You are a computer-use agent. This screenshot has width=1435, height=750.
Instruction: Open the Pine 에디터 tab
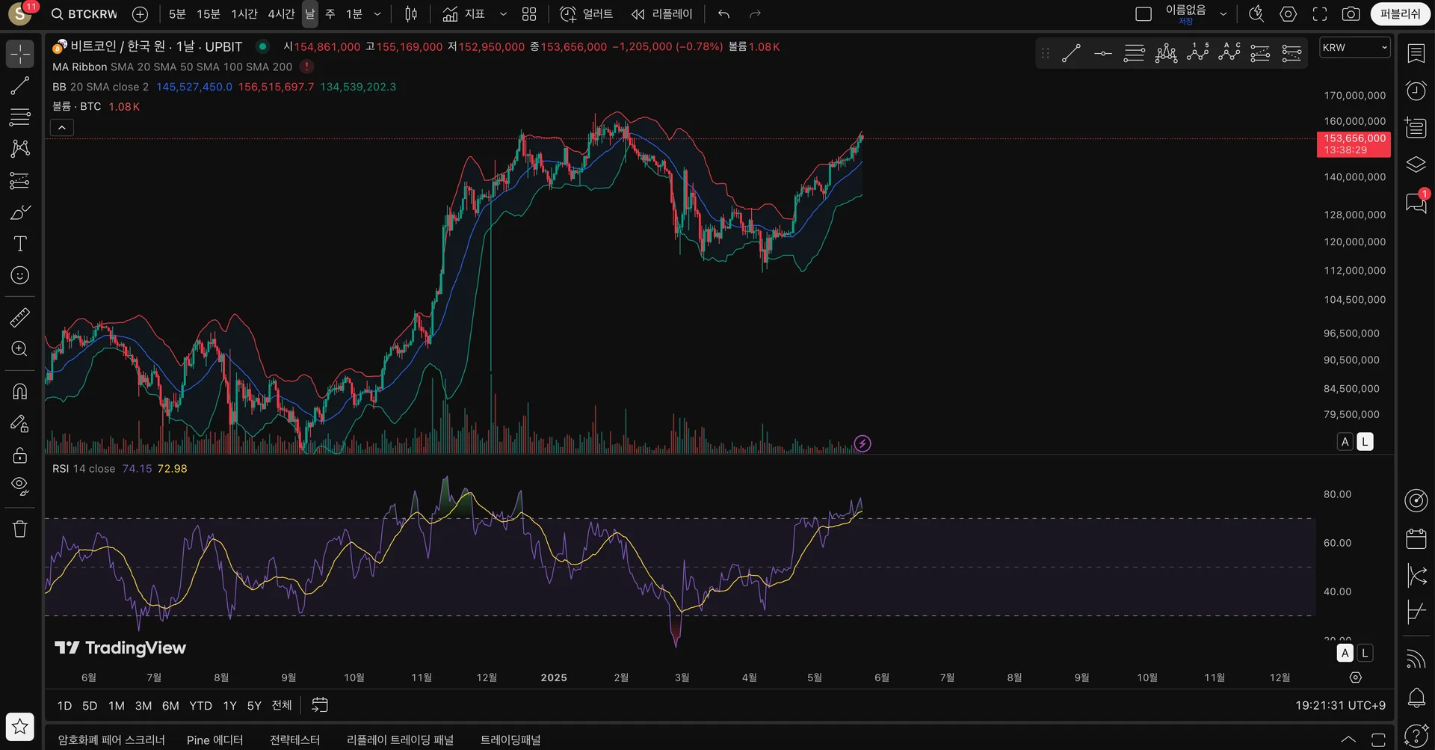(215, 740)
